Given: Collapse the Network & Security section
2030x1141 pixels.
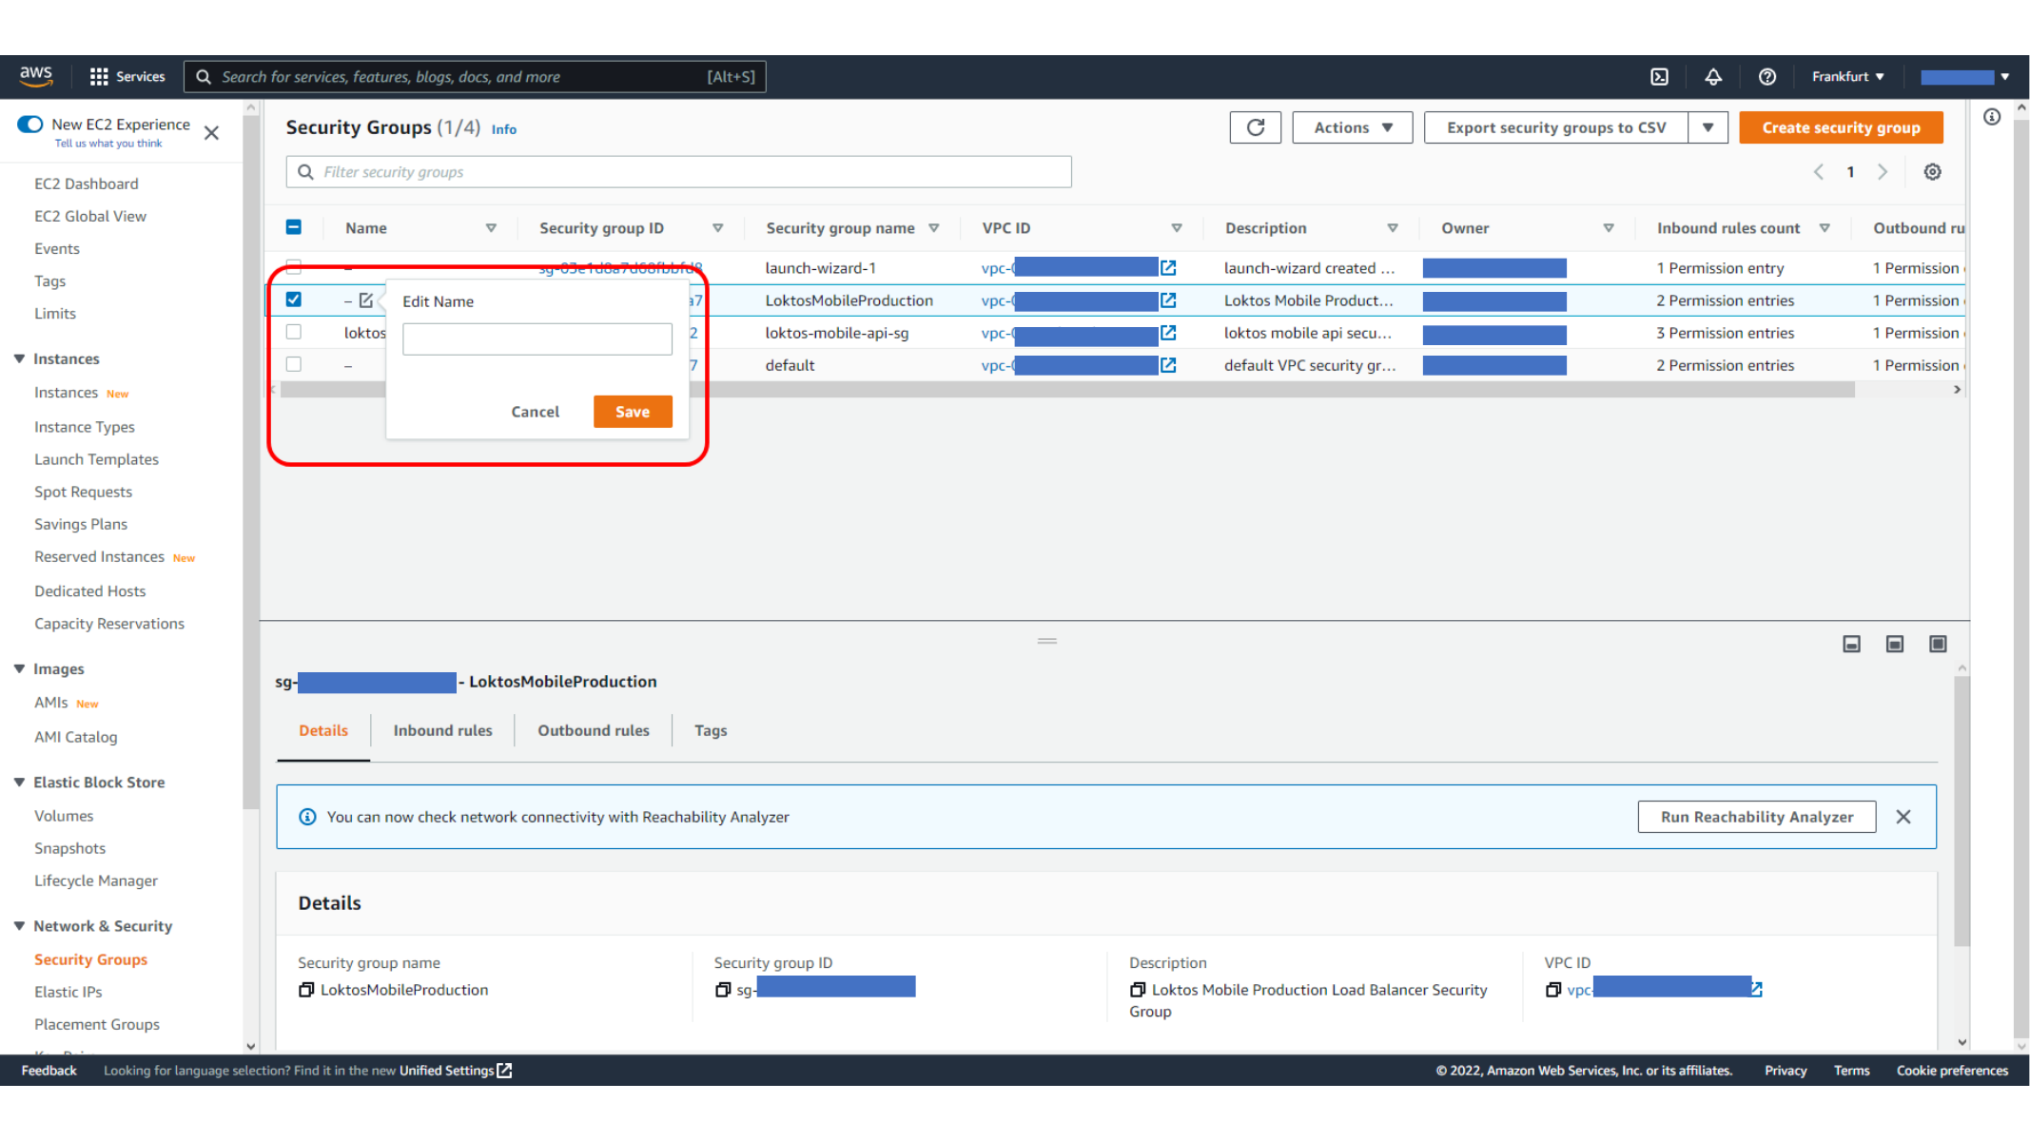Looking at the screenshot, I should pyautogui.click(x=19, y=925).
